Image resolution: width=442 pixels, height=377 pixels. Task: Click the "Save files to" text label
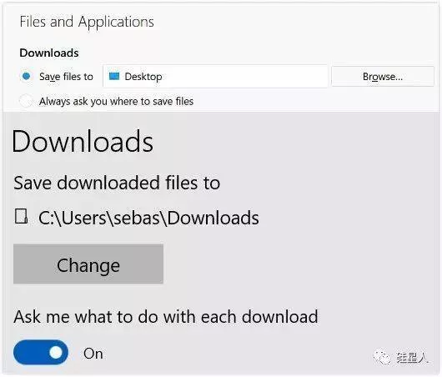[66, 77]
